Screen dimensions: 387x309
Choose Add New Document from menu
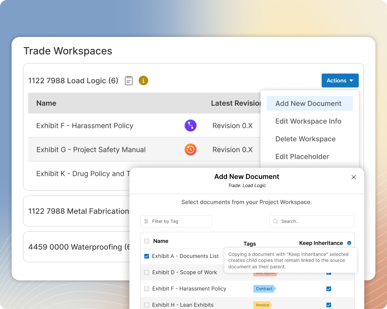[310, 103]
